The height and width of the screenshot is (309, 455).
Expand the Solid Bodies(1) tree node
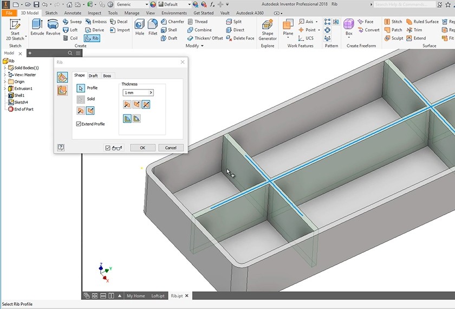point(5,68)
